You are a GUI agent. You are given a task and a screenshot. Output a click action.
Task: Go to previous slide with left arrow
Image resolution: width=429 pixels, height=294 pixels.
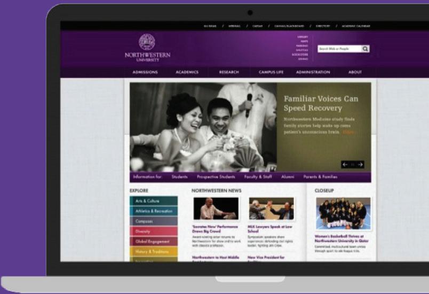pos(345,165)
